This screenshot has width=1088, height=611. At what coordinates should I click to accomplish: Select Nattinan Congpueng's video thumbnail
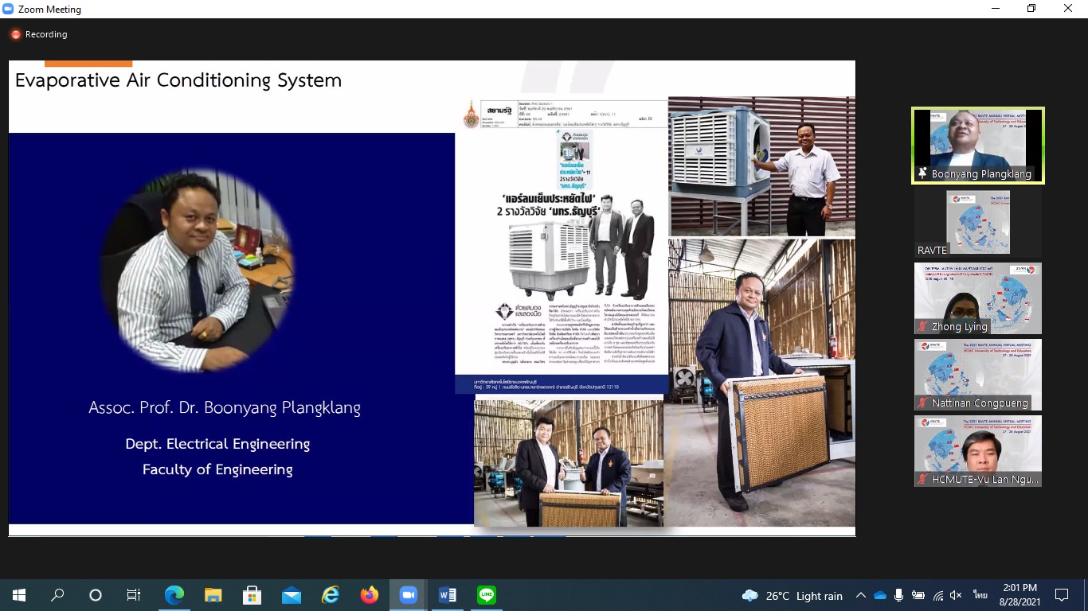(978, 375)
